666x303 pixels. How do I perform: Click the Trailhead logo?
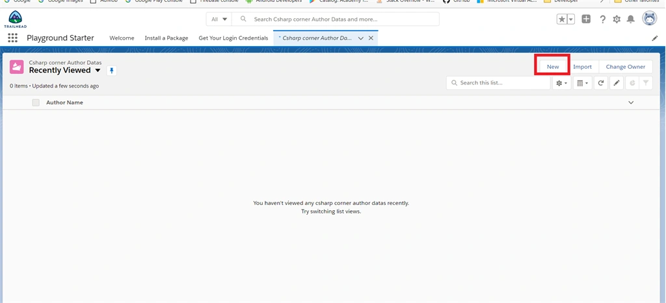tap(16, 19)
